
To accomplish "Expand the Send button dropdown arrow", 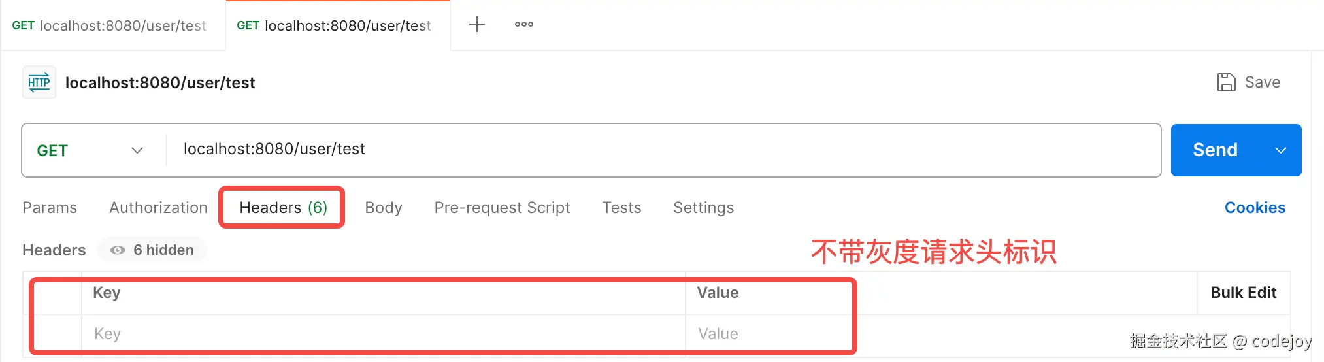I will tap(1280, 150).
